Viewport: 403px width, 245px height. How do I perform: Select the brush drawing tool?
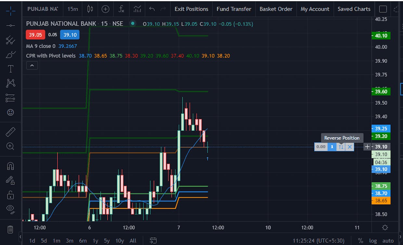pyautogui.click(x=10, y=54)
